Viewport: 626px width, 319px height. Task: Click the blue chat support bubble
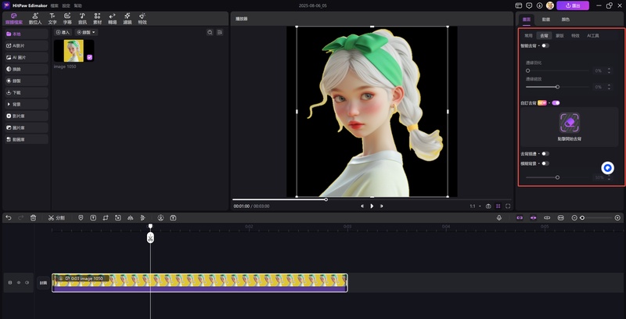coord(608,168)
